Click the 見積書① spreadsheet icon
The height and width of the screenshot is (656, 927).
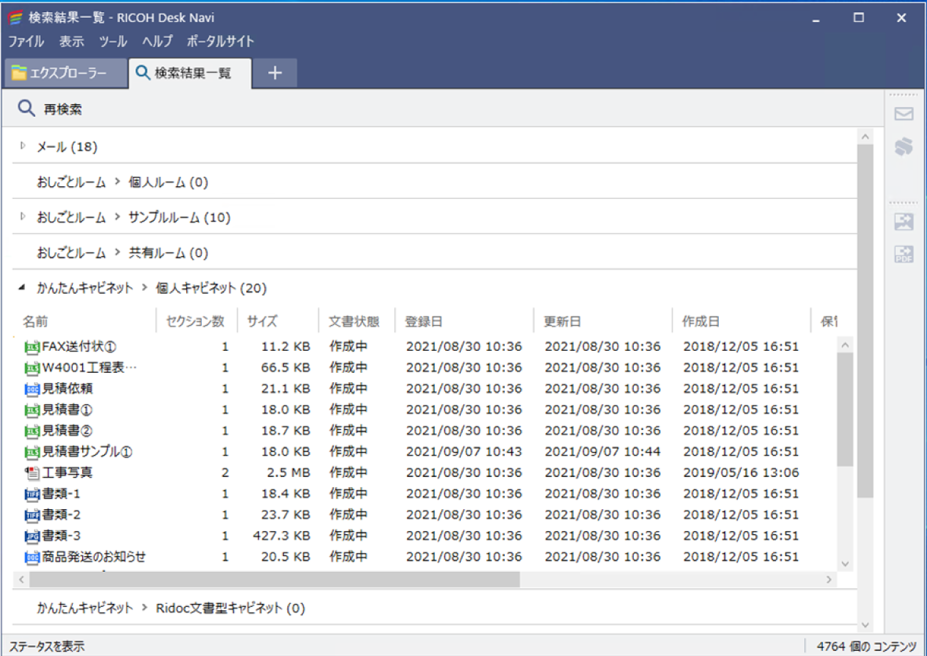pos(32,410)
